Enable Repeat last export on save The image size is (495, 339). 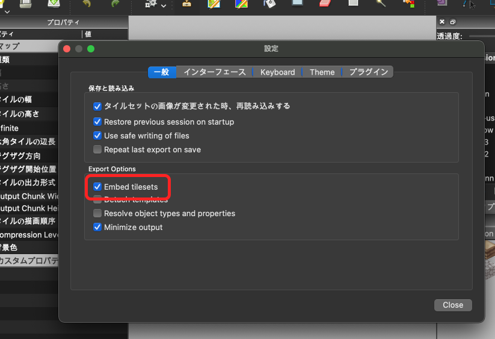click(x=97, y=149)
